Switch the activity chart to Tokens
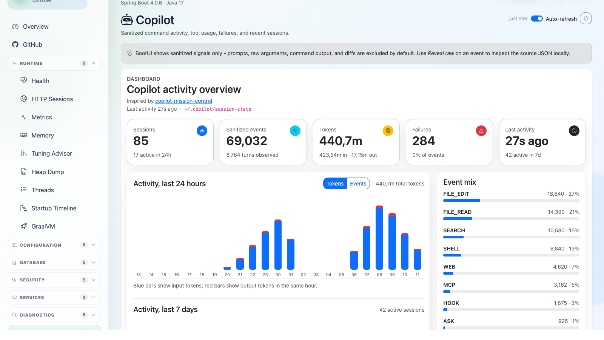The width and height of the screenshot is (604, 340). tap(335, 184)
